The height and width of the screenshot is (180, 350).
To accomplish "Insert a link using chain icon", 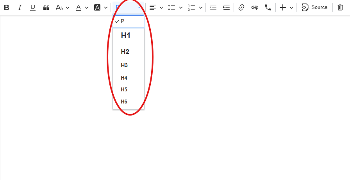I will coord(241,7).
